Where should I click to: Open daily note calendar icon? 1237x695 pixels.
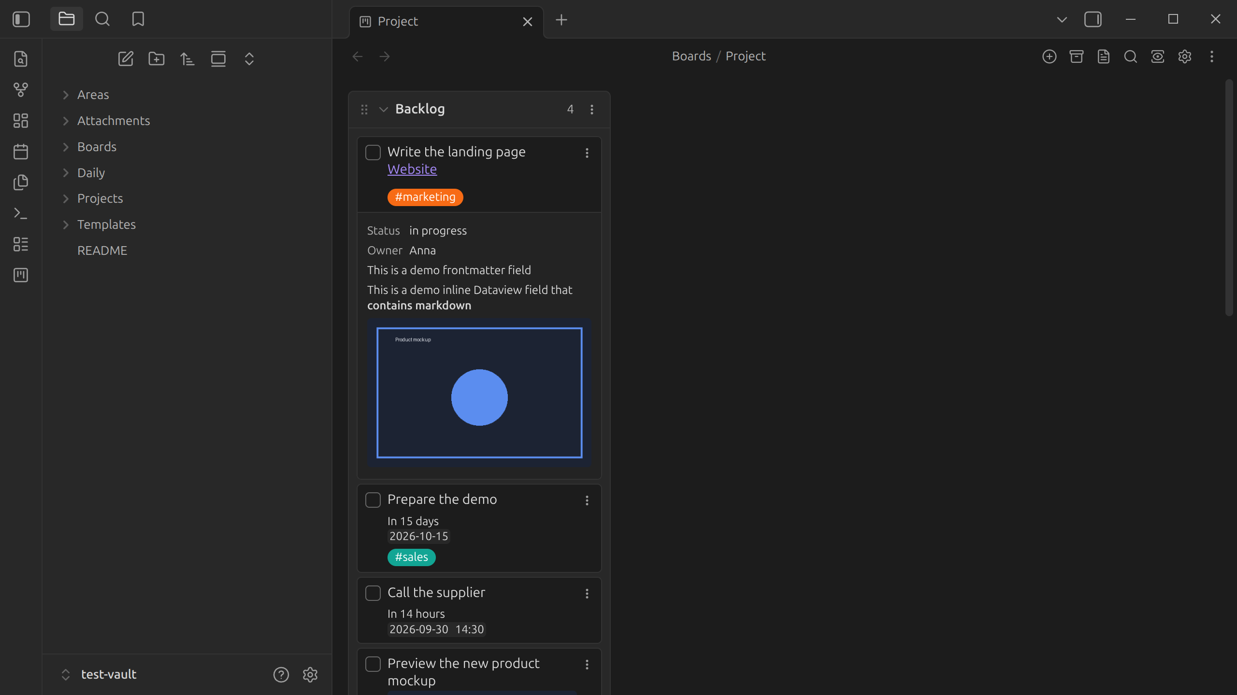pyautogui.click(x=21, y=152)
